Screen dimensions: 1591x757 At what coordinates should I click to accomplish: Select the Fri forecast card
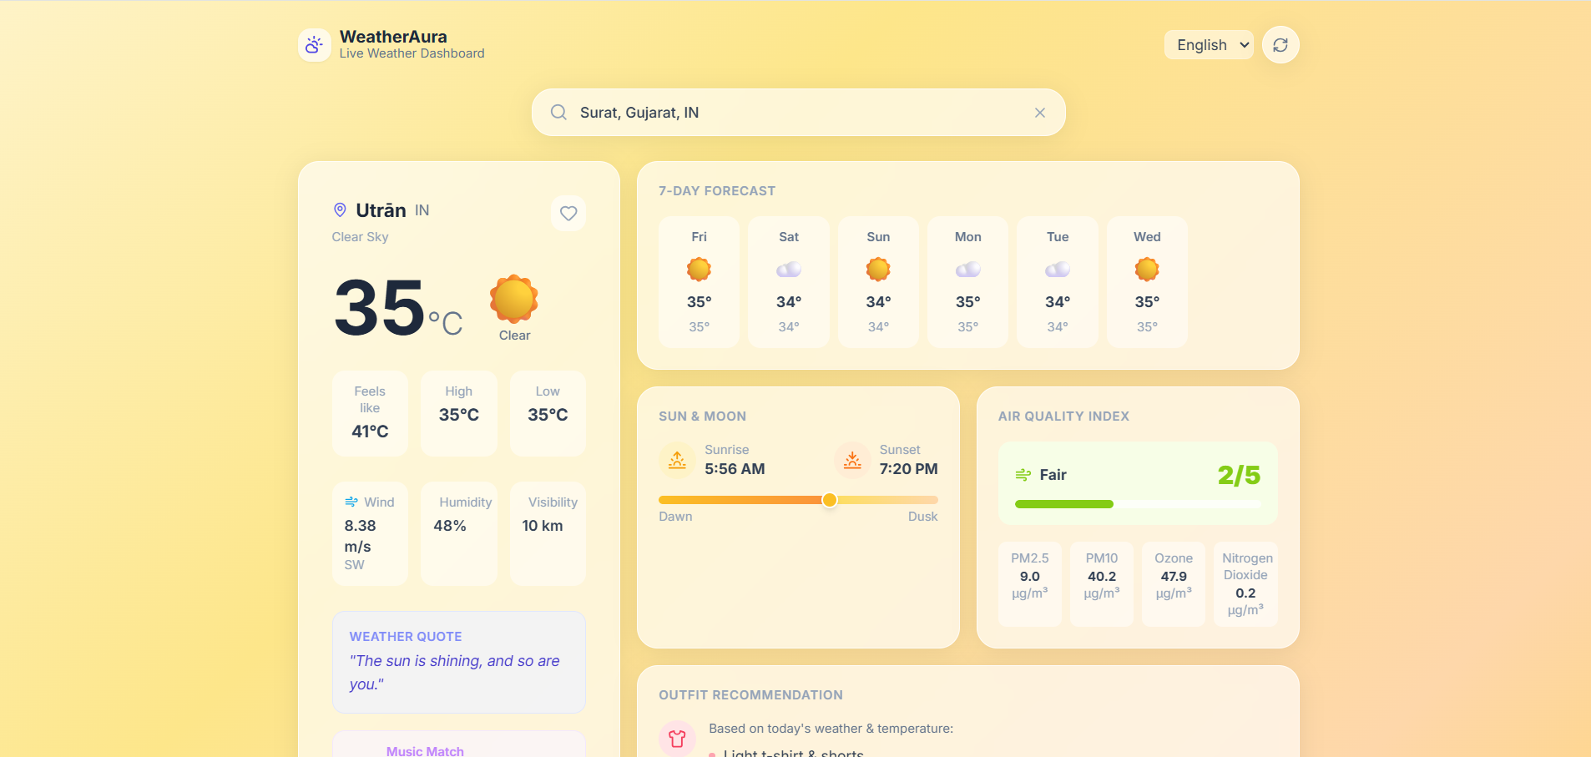click(x=699, y=282)
